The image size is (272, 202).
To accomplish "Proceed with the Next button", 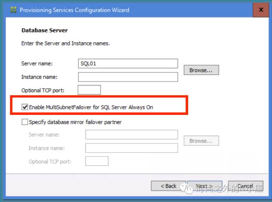I will 205,186.
